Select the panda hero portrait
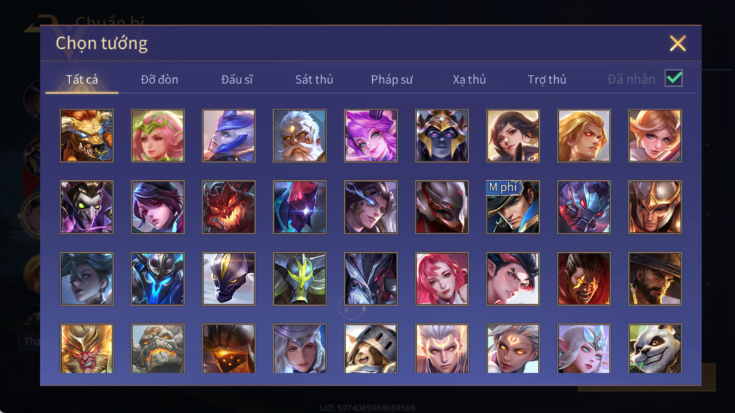This screenshot has height=413, width=735. pyautogui.click(x=655, y=349)
